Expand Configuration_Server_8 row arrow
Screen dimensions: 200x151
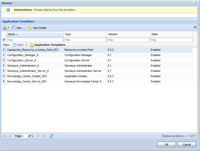coord(4,60)
